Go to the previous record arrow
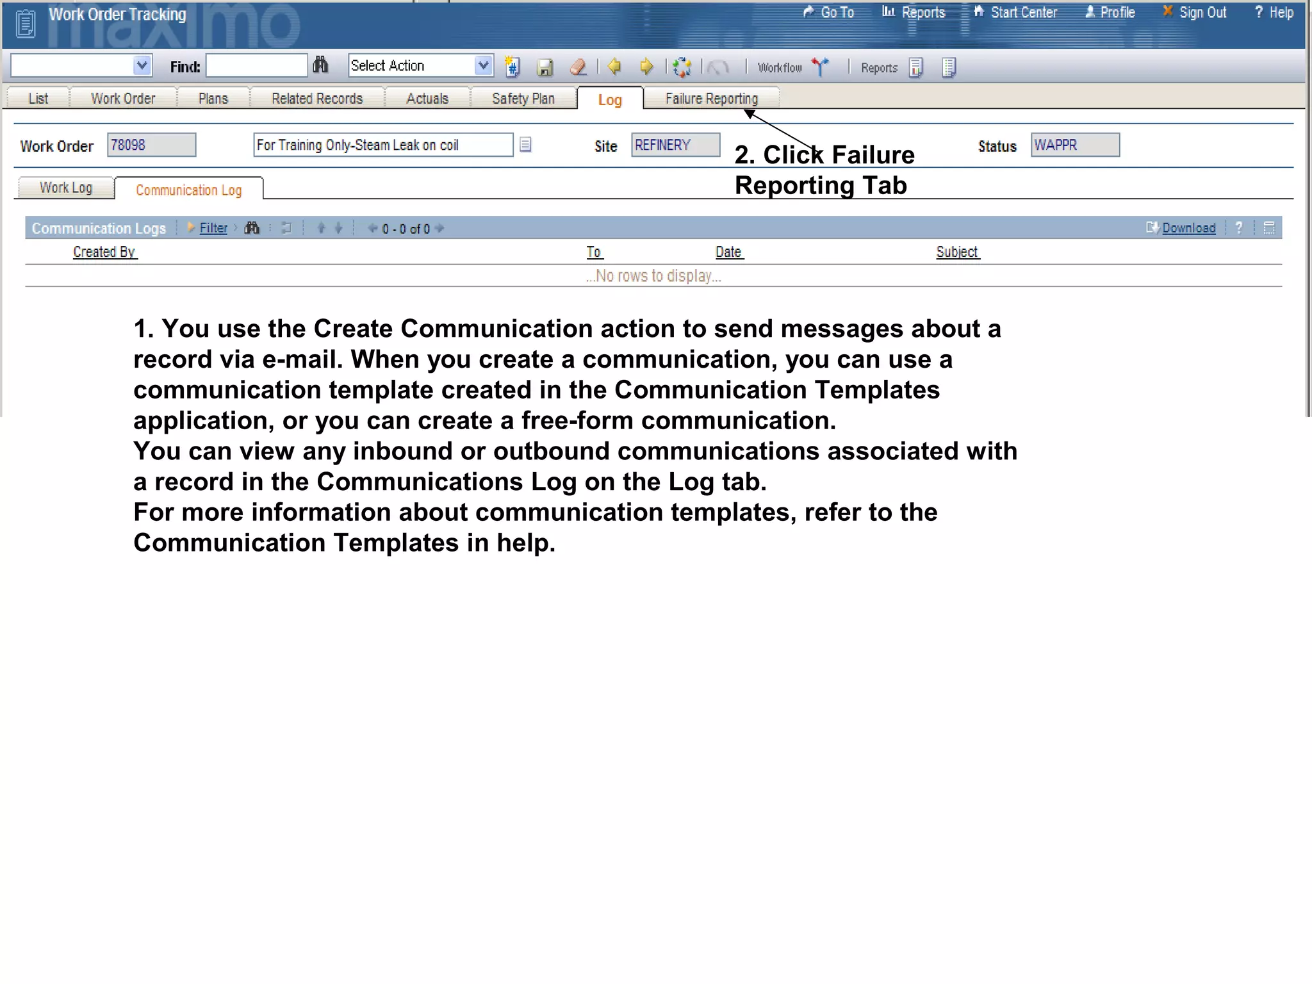Screen dimensions: 1312x984 coord(614,66)
